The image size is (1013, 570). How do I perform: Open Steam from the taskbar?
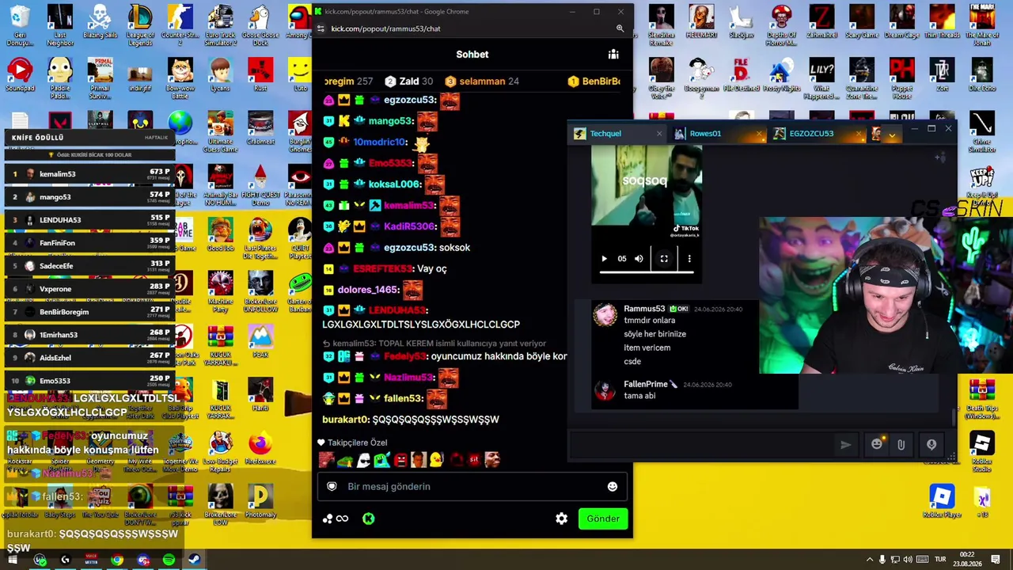click(x=194, y=560)
